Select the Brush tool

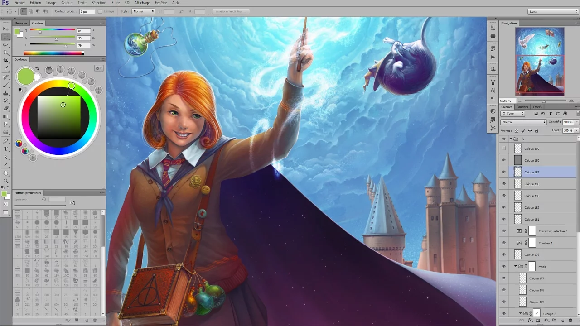tap(6, 85)
